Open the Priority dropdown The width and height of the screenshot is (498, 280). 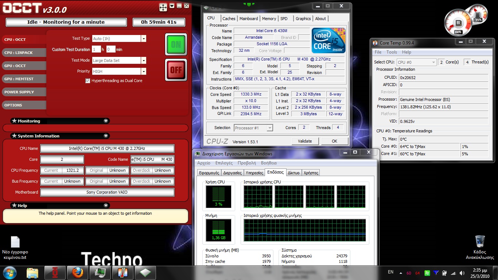pos(144,71)
